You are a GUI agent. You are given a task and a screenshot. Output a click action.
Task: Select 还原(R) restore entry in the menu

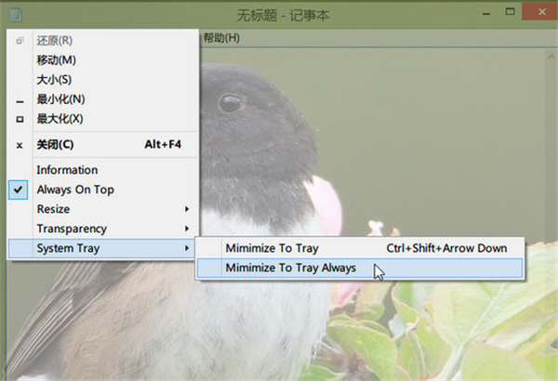[x=54, y=41]
